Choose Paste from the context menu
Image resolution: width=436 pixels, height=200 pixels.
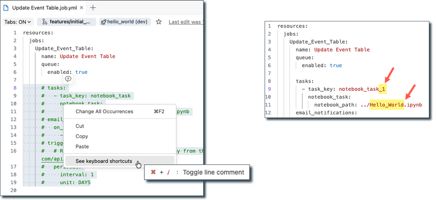[82, 146]
